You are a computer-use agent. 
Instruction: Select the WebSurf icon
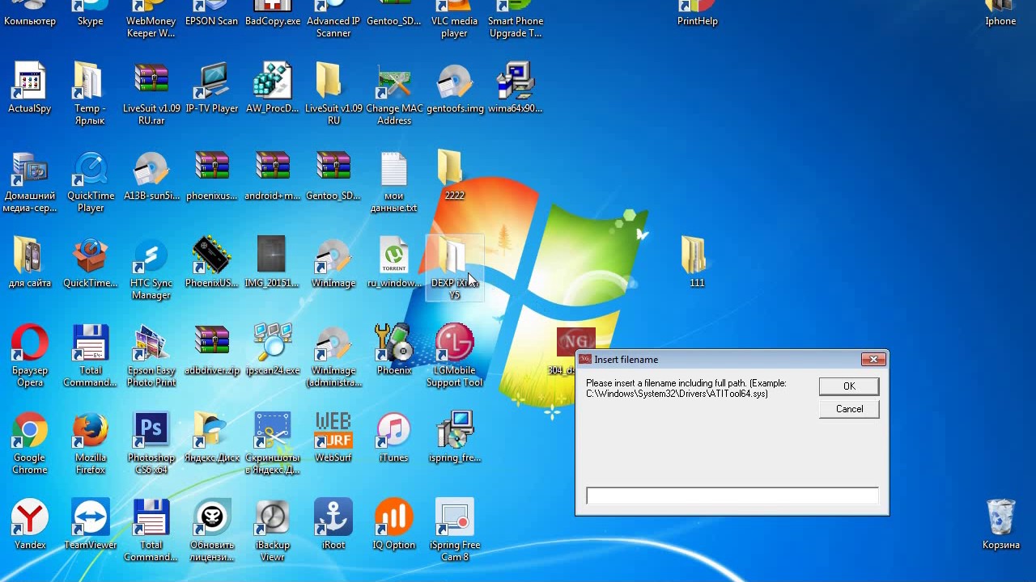tap(333, 436)
